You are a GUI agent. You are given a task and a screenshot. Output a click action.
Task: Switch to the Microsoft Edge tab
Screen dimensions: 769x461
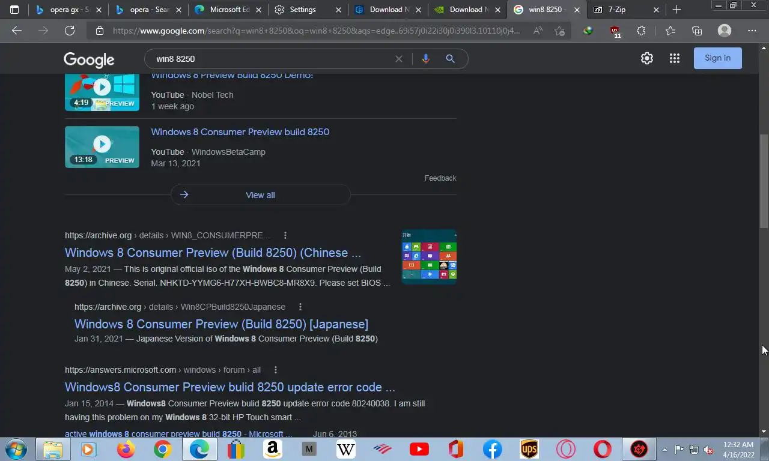tap(228, 10)
